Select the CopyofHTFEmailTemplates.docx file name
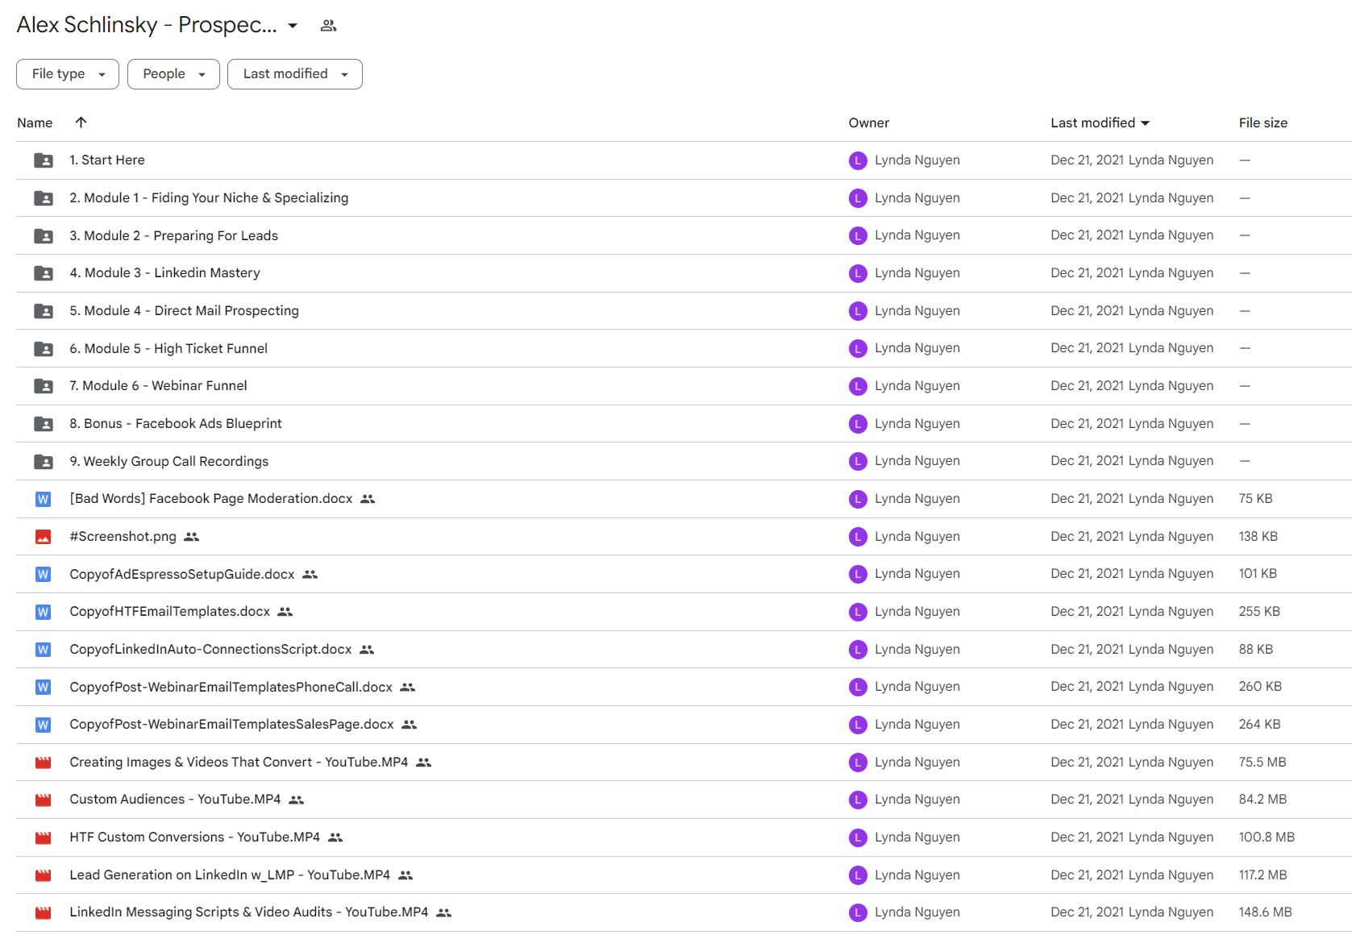The width and height of the screenshot is (1352, 935). coord(170,612)
